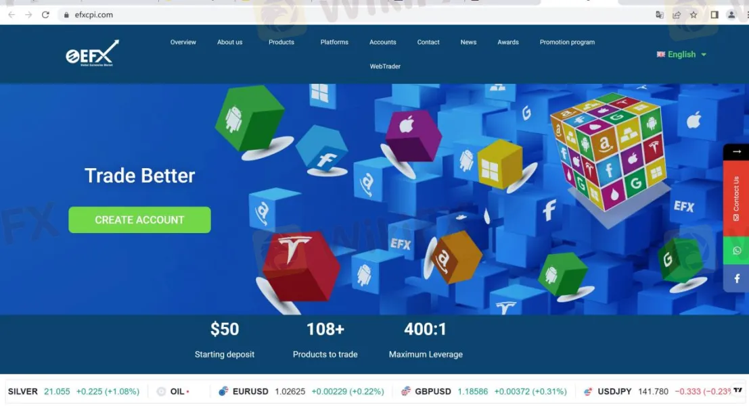
Task: Click the EURUSD flag icon in ticker
Action: (x=223, y=391)
